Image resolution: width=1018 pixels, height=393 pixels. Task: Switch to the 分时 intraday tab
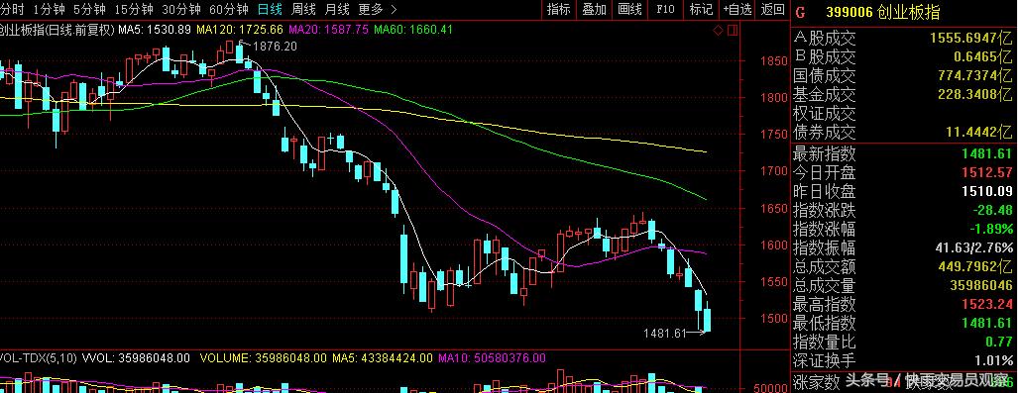(12, 9)
